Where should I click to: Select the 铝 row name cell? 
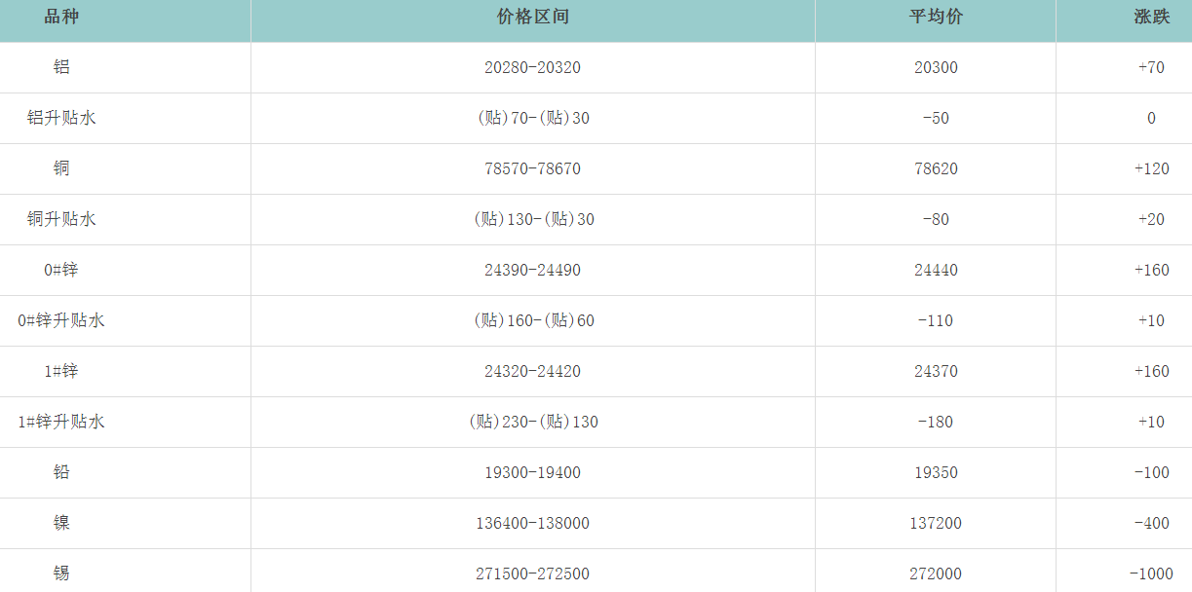coord(61,67)
